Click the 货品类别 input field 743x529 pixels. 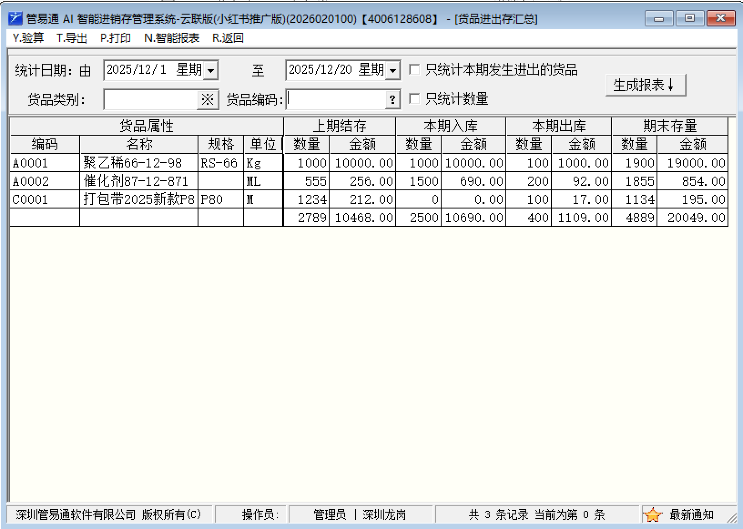(x=150, y=100)
